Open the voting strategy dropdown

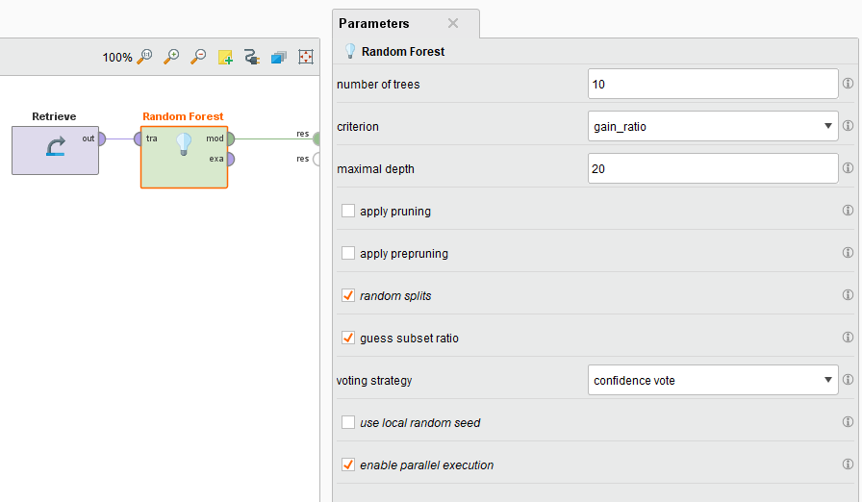(713, 380)
